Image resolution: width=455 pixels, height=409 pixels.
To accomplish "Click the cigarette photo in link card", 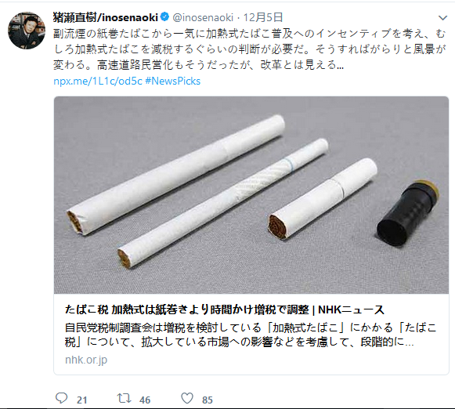I will (251, 195).
